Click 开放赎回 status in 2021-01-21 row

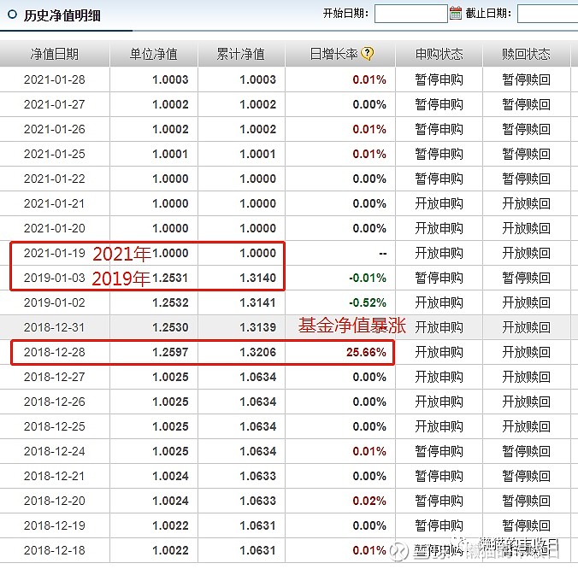tap(526, 203)
